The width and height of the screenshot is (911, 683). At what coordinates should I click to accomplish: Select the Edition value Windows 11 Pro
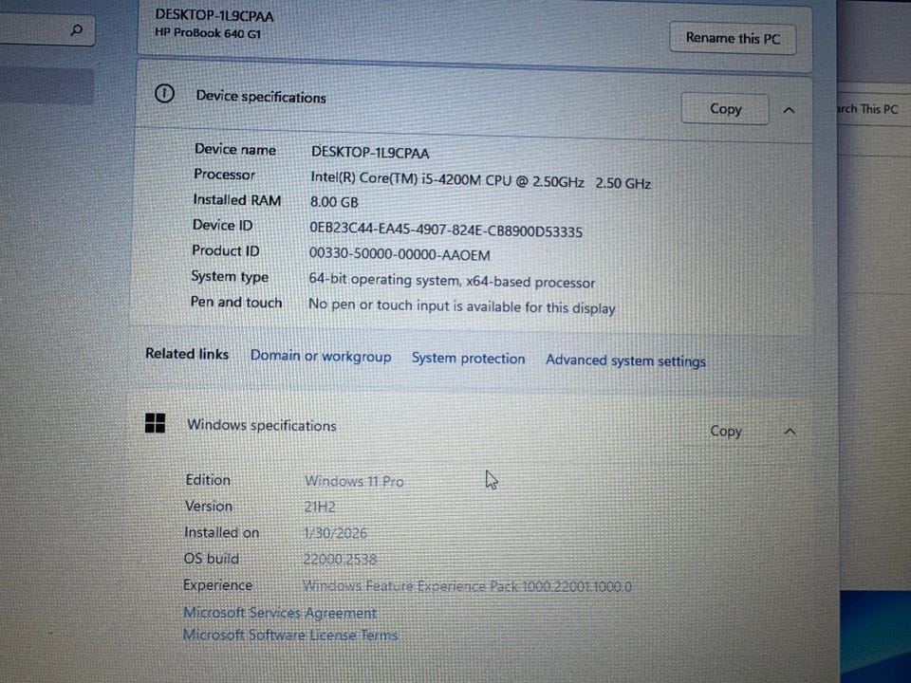click(354, 482)
